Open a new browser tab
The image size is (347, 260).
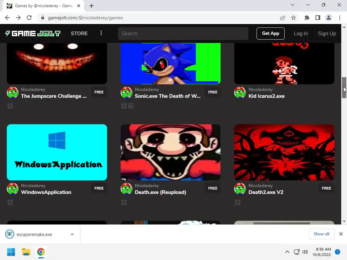91,6
